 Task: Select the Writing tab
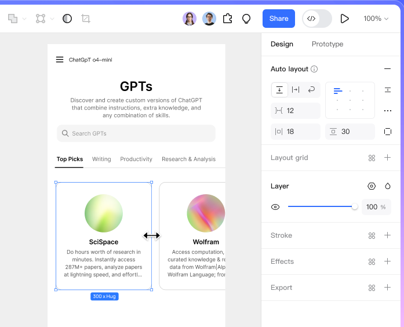coord(101,159)
